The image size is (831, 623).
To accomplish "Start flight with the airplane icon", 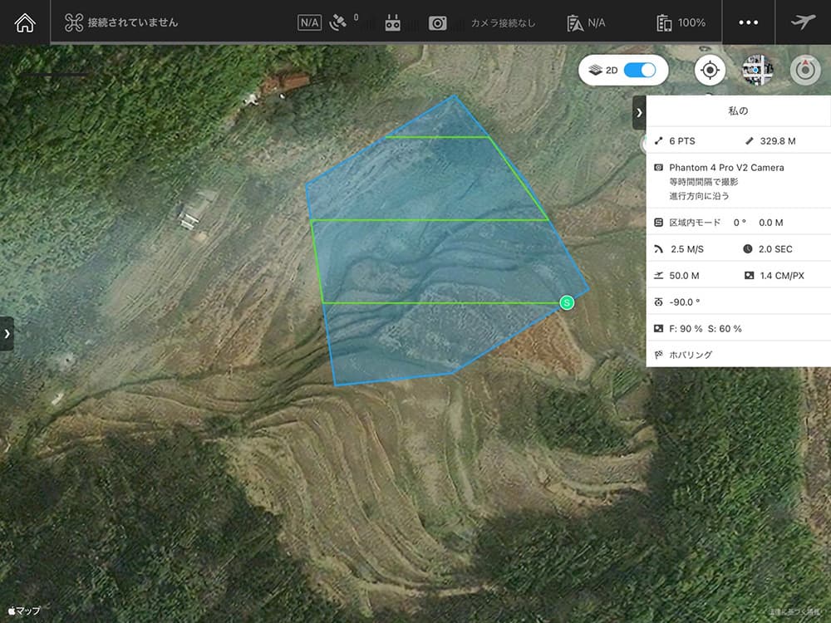I will [x=803, y=22].
